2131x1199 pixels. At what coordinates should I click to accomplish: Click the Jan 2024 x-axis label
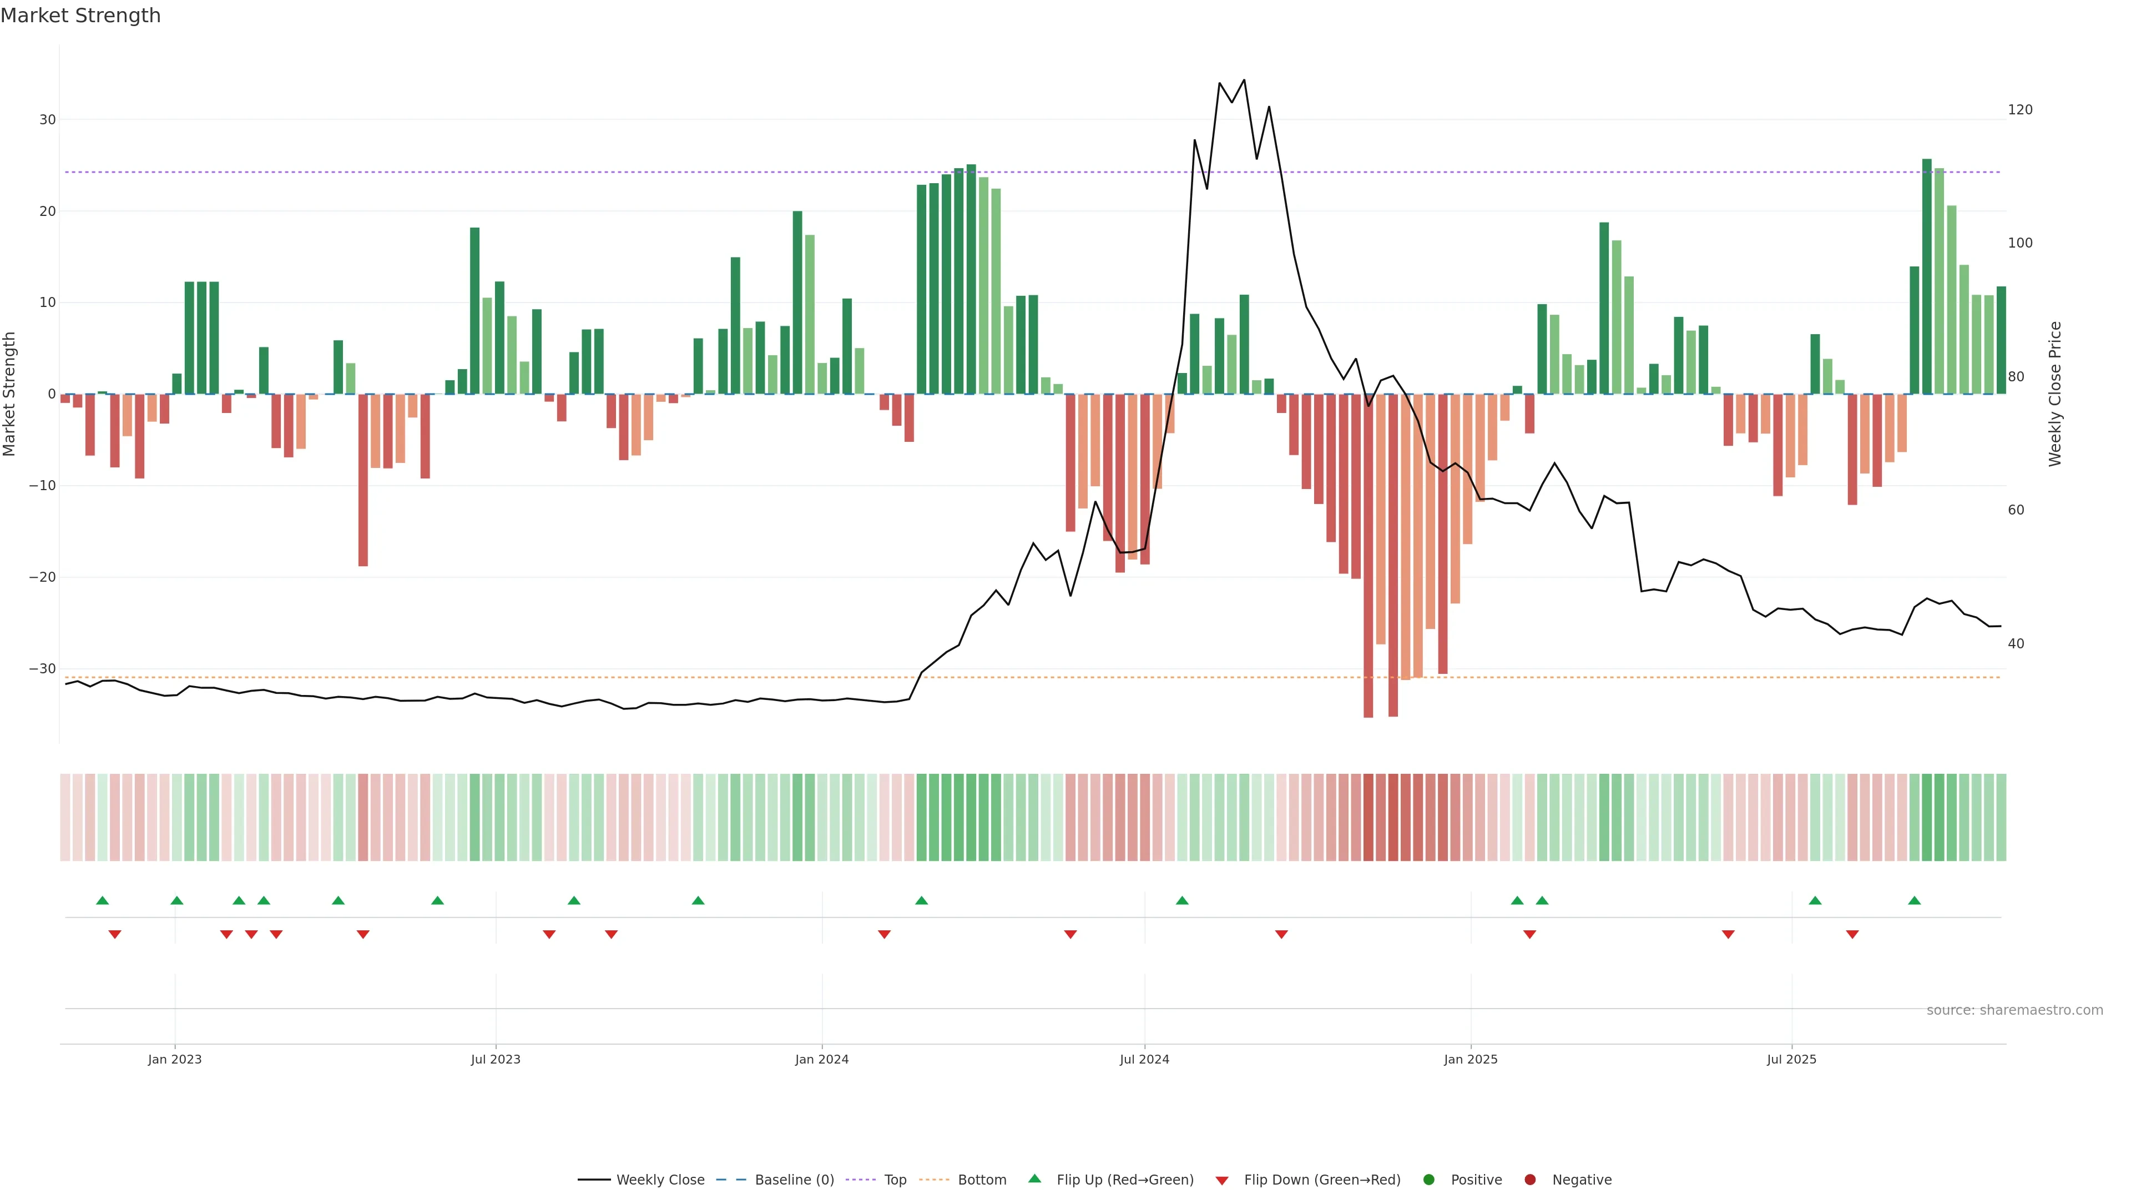pos(821,1059)
